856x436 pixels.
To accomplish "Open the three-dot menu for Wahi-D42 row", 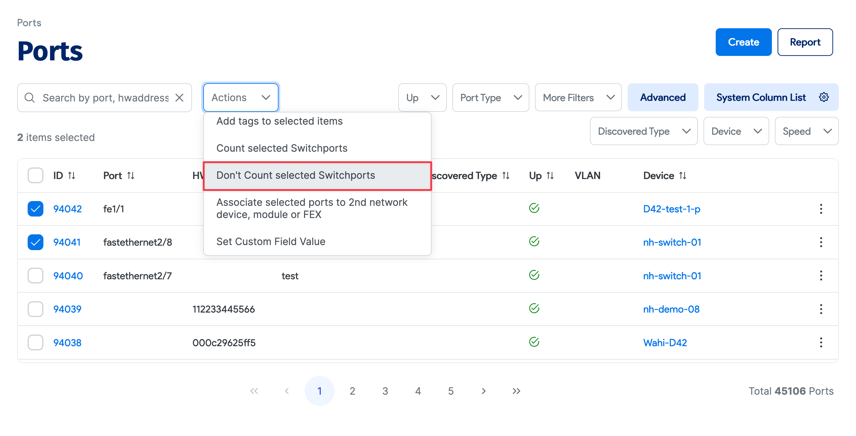I will pyautogui.click(x=820, y=343).
